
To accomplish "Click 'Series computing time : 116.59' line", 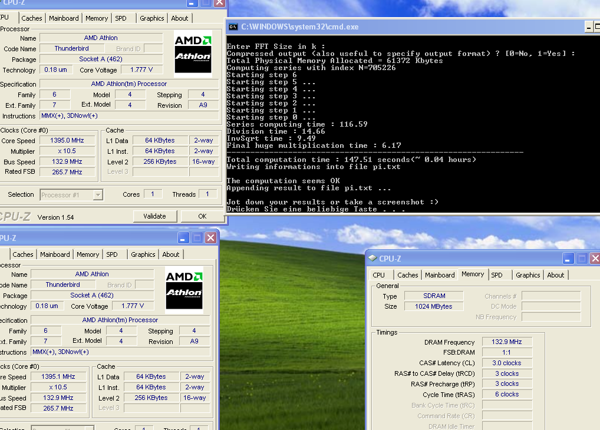I will pyautogui.click(x=297, y=124).
